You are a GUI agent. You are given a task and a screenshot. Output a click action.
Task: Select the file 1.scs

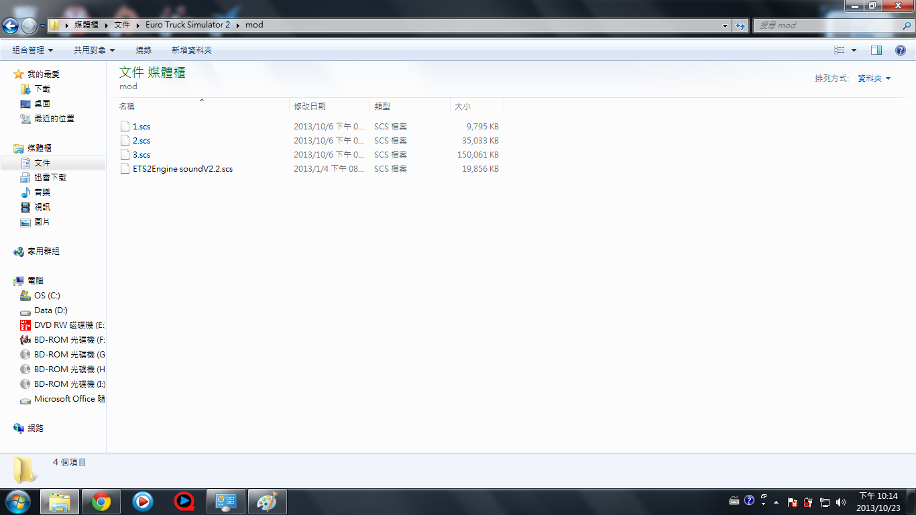[x=141, y=127]
